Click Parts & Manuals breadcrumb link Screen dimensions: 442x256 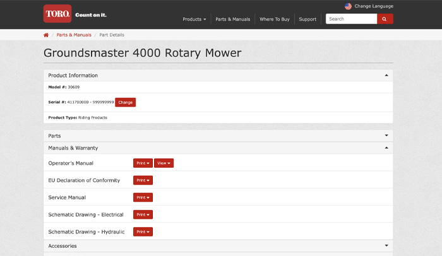[x=74, y=35]
